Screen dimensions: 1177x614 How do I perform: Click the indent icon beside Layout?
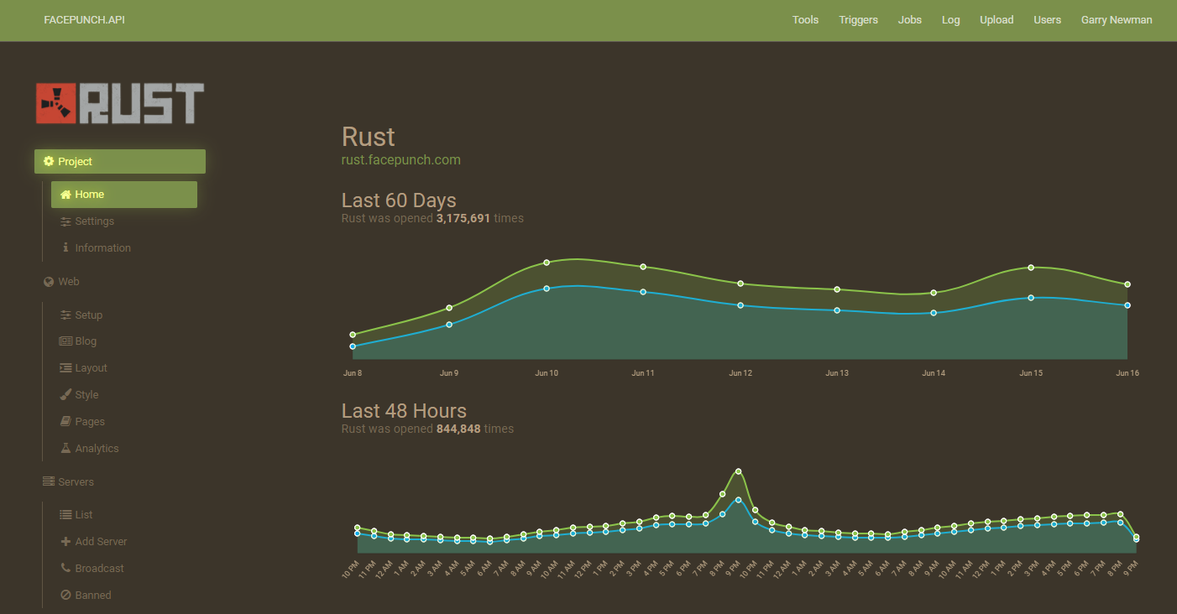coord(66,368)
